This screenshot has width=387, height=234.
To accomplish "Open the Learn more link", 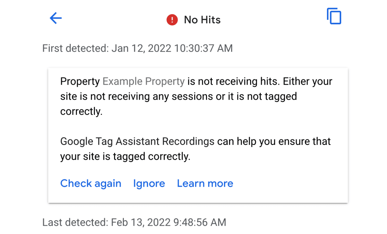I will click(x=205, y=183).
